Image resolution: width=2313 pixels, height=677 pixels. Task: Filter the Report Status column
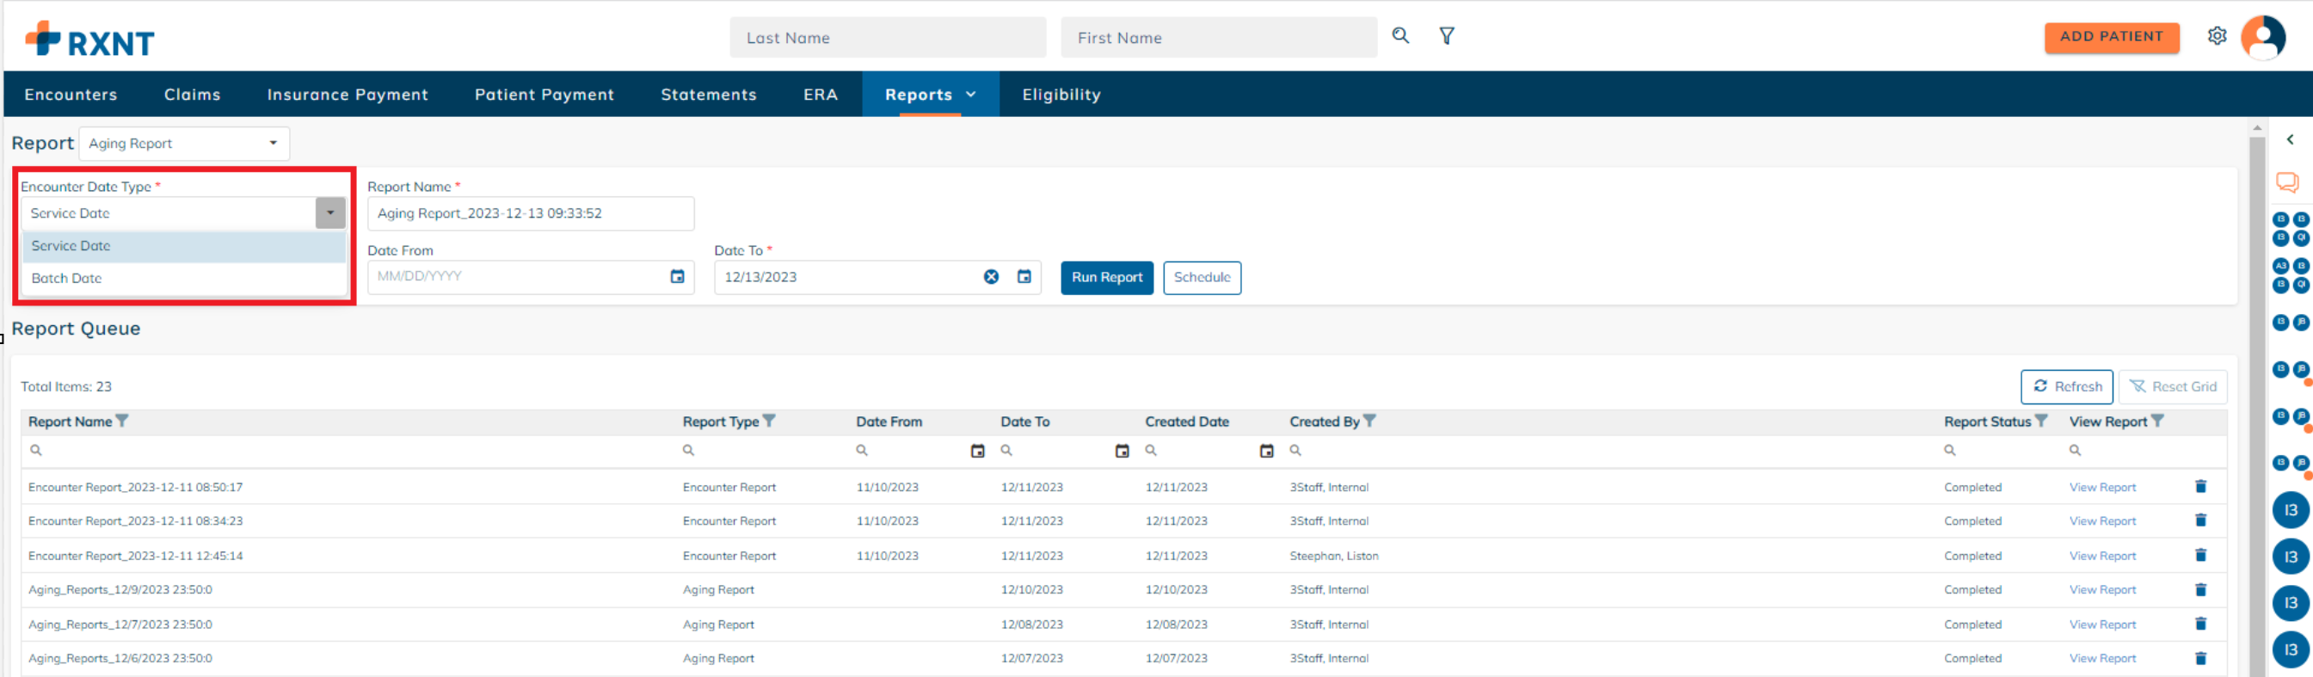pyautogui.click(x=2041, y=422)
